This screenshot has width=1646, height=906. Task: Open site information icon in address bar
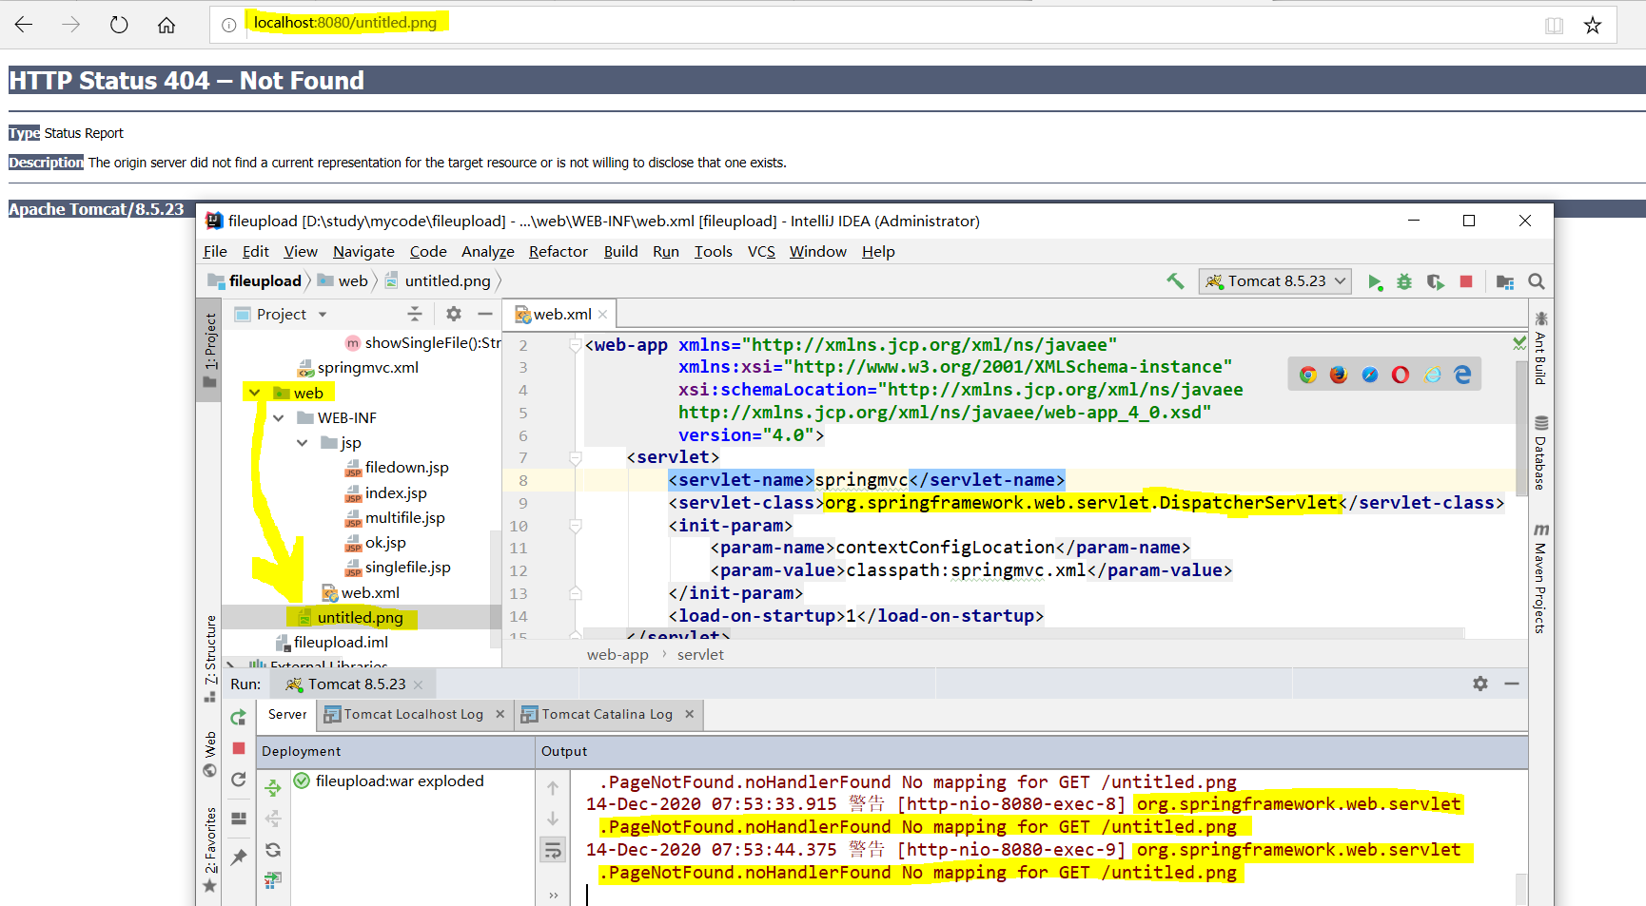pos(229,25)
